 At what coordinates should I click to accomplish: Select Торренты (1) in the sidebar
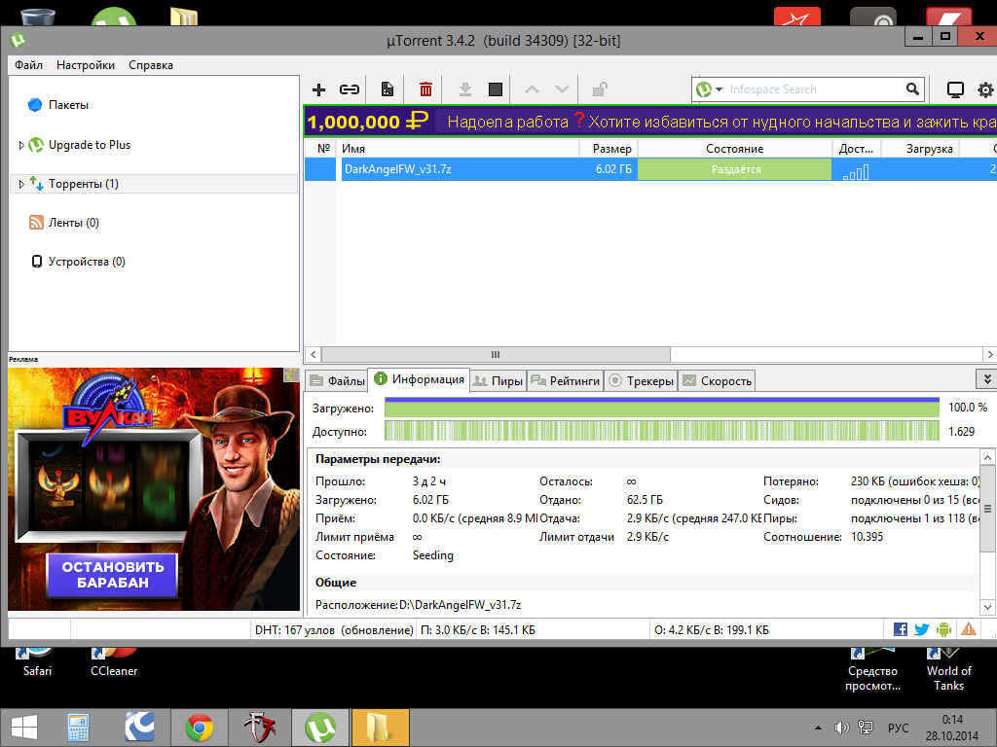[x=154, y=184]
